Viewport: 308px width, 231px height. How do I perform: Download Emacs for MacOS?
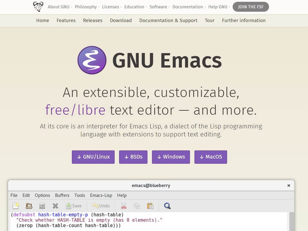pos(211,157)
